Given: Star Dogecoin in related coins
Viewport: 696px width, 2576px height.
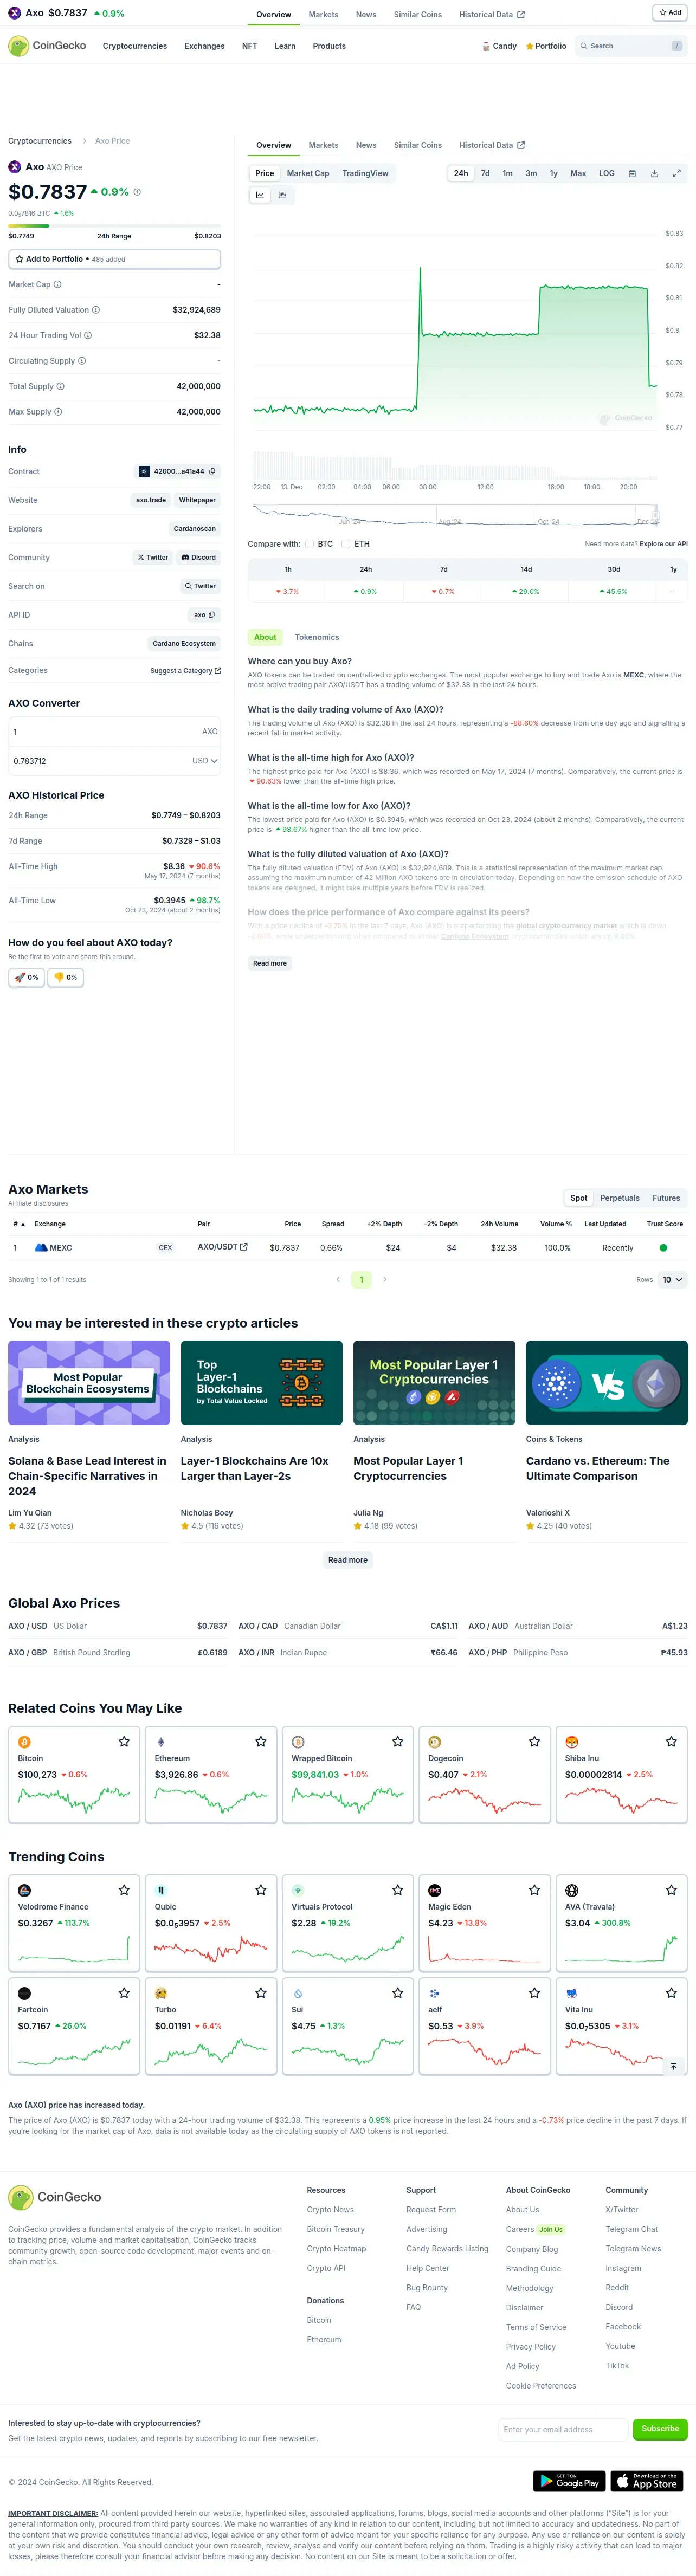Looking at the screenshot, I should click(x=534, y=1741).
